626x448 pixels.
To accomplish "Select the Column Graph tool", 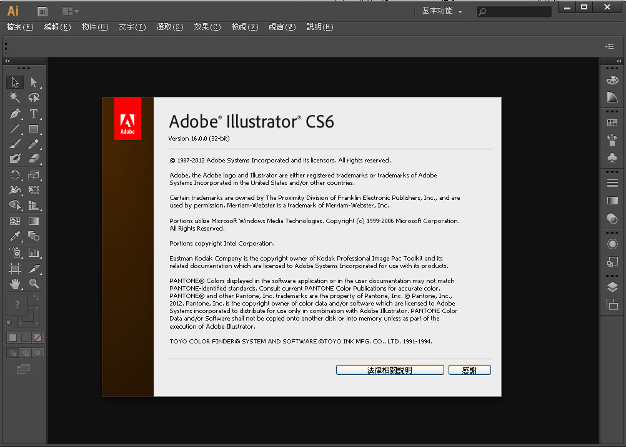I will pos(34,252).
